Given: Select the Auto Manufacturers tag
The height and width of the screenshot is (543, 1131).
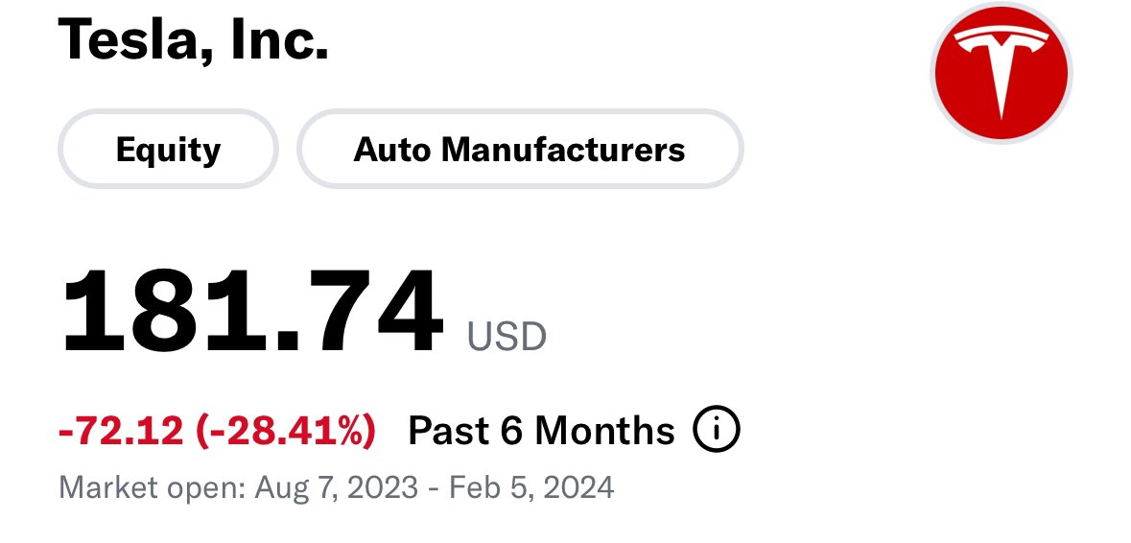Looking at the screenshot, I should point(519,150).
